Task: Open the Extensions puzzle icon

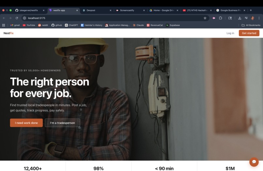Action: [220, 18]
